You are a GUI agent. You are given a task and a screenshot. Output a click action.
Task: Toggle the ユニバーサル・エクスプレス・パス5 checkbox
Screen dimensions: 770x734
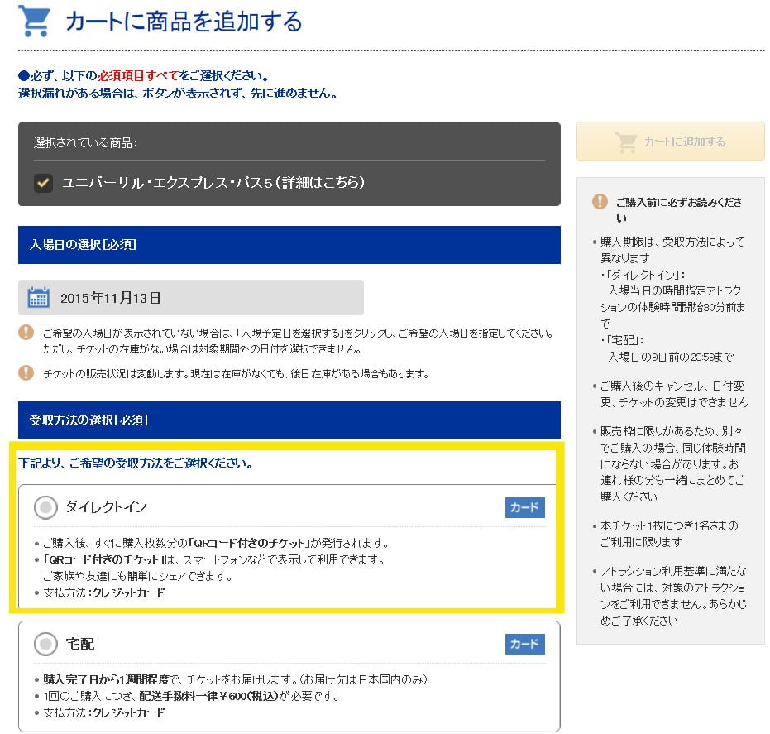pos(43,183)
